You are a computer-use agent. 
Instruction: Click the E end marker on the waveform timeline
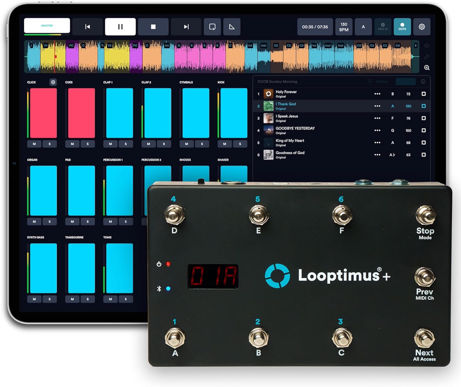[x=416, y=45]
